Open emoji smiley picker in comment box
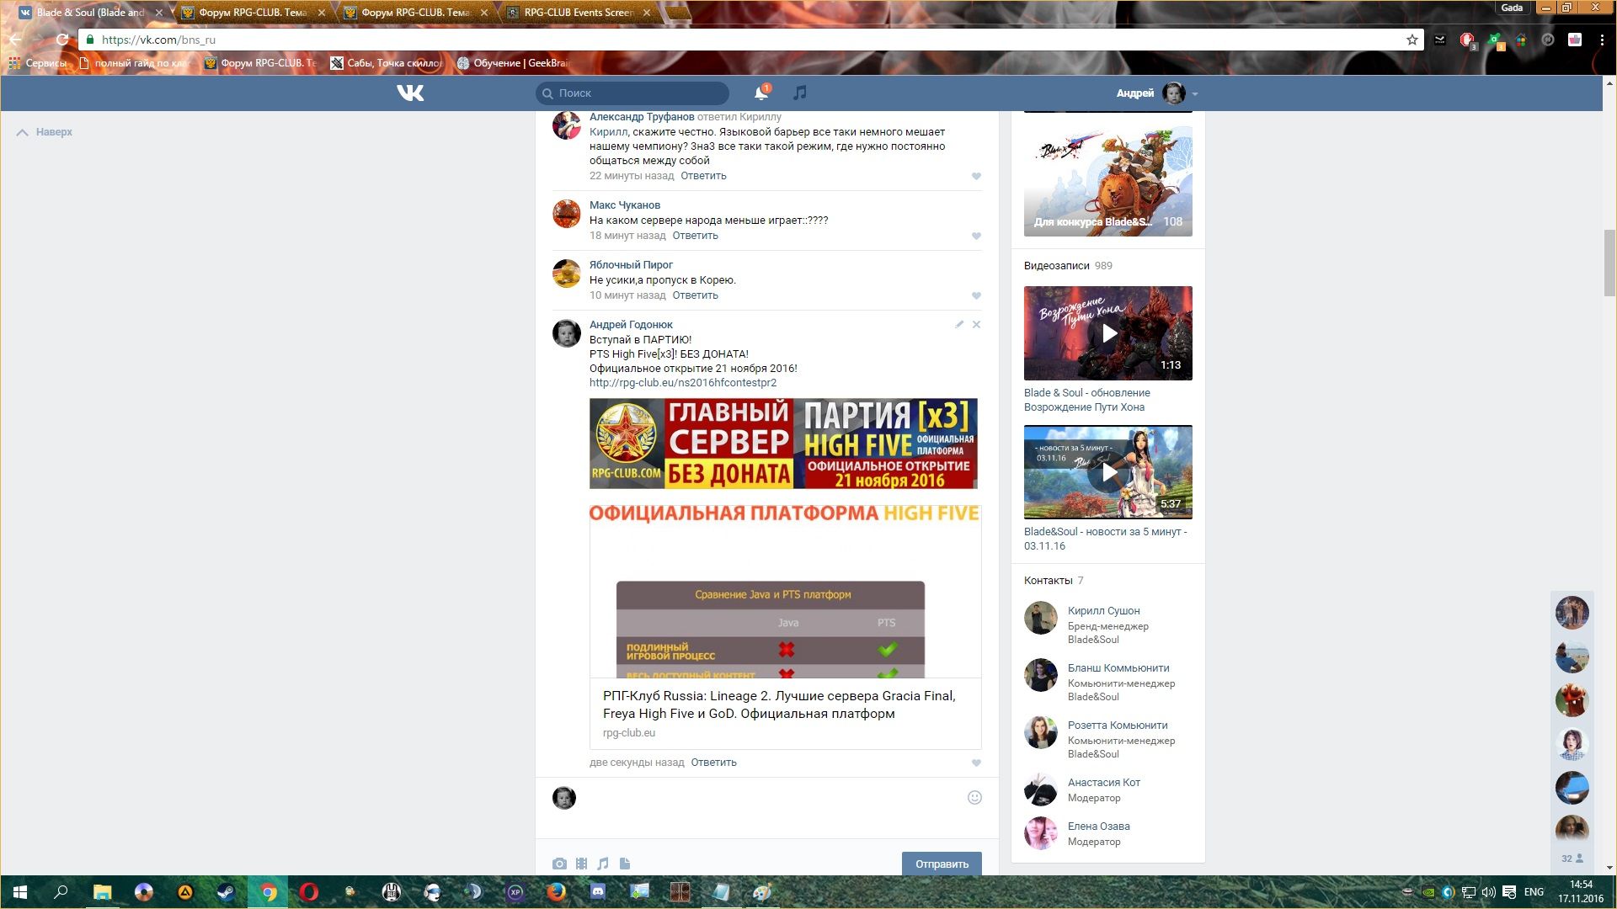This screenshot has width=1617, height=909. click(974, 797)
